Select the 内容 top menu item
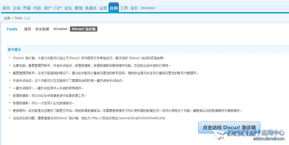Image resolution: width=289 pixels, height=145 pixels. (37, 8)
